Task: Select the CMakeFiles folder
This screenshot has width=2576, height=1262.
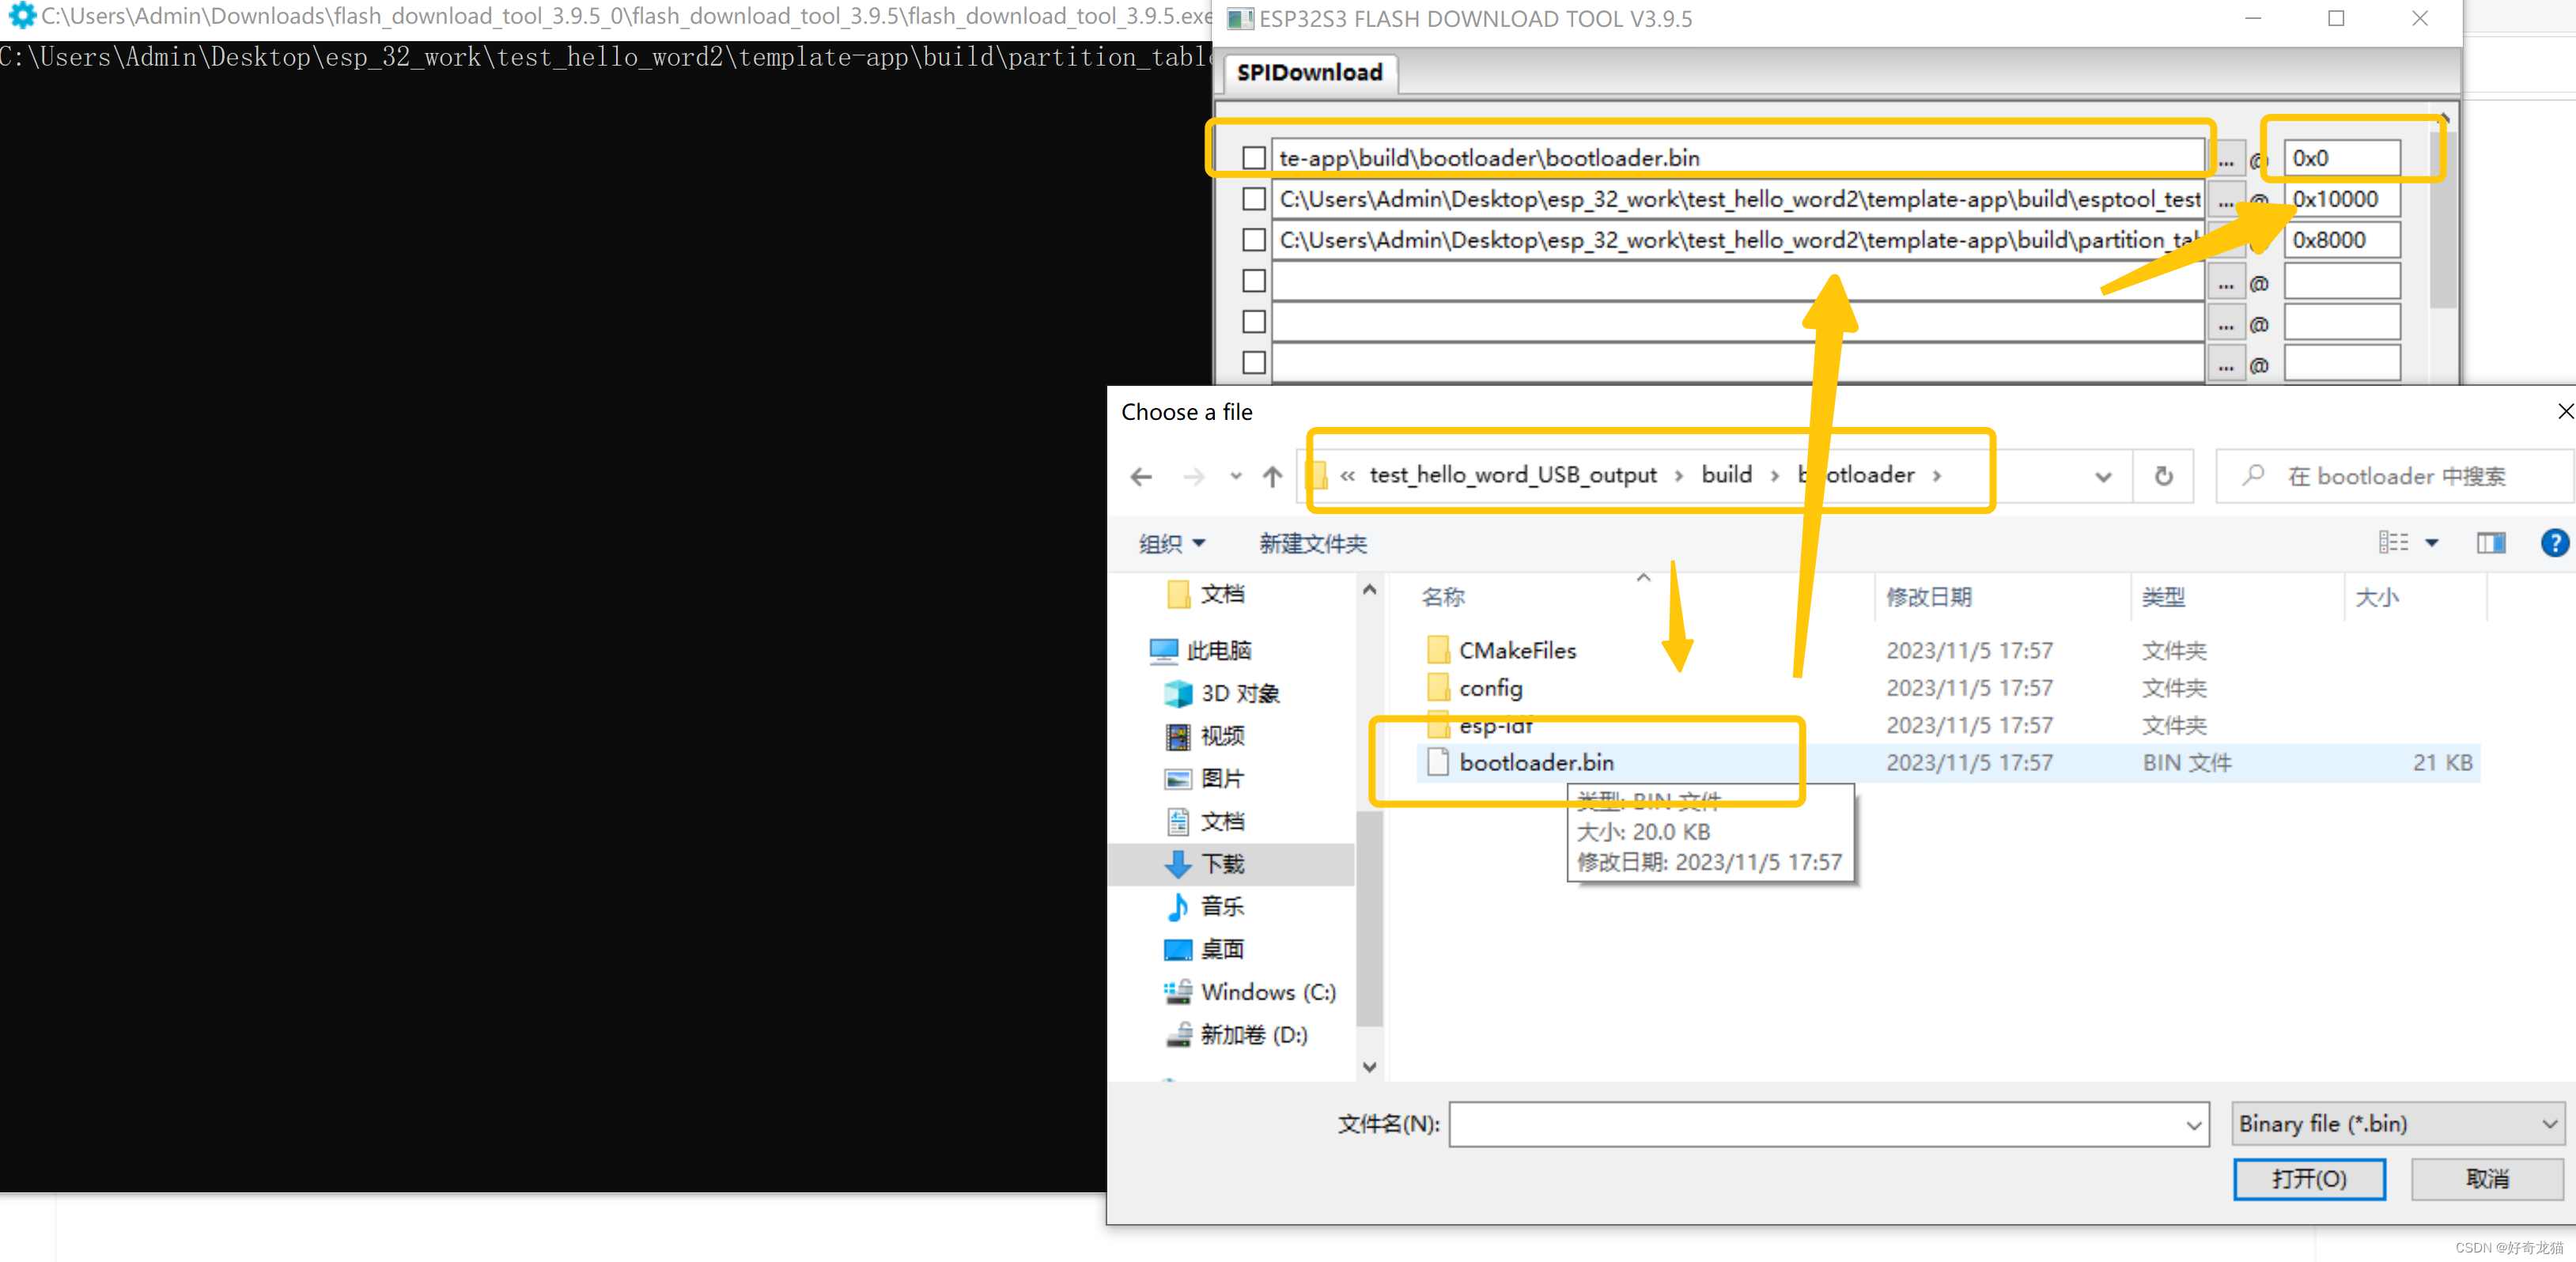Action: coord(1516,651)
